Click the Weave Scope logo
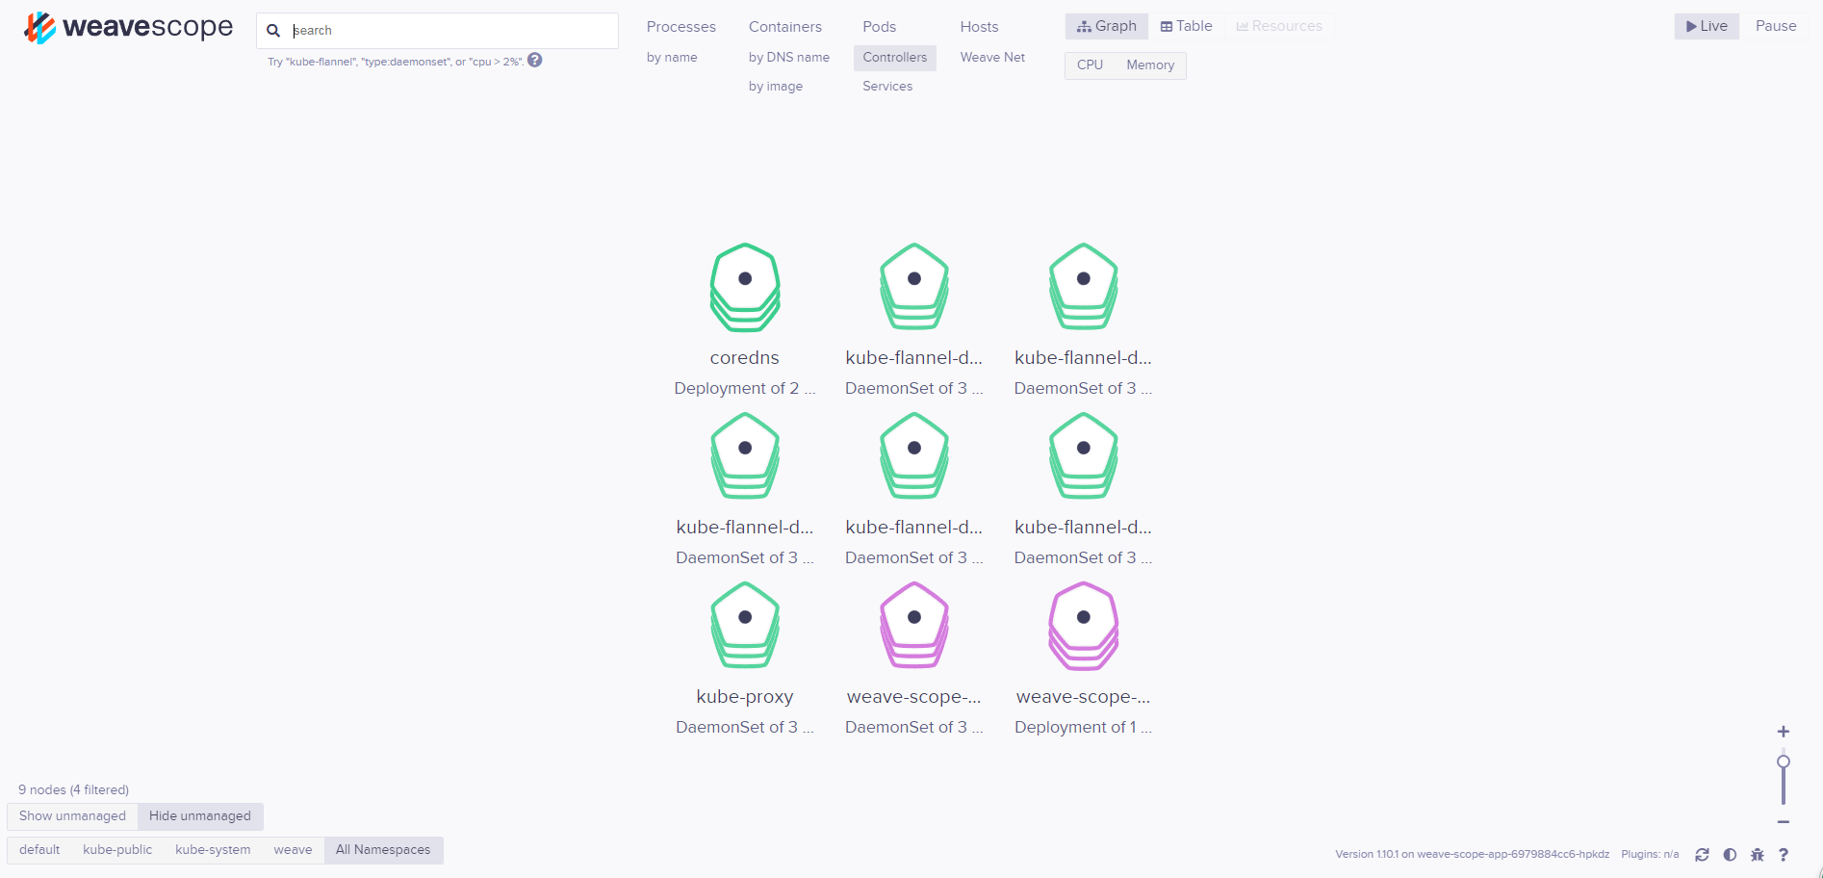 (128, 28)
